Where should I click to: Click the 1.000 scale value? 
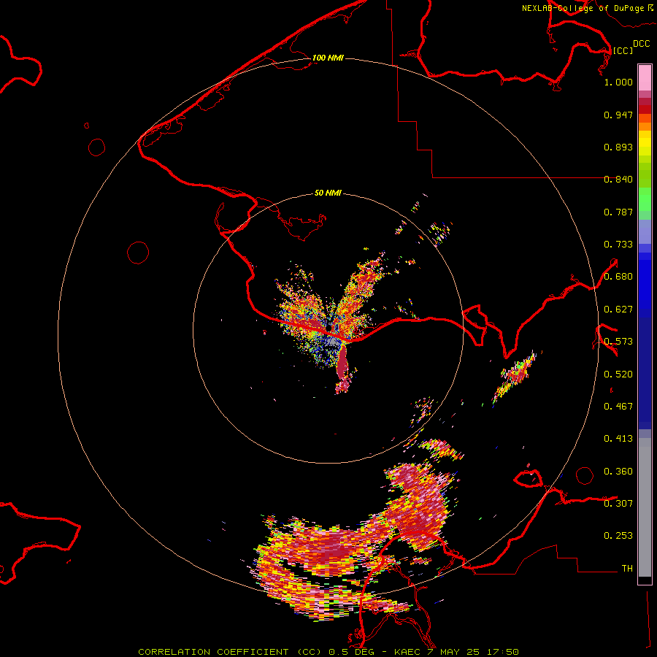[x=618, y=82]
